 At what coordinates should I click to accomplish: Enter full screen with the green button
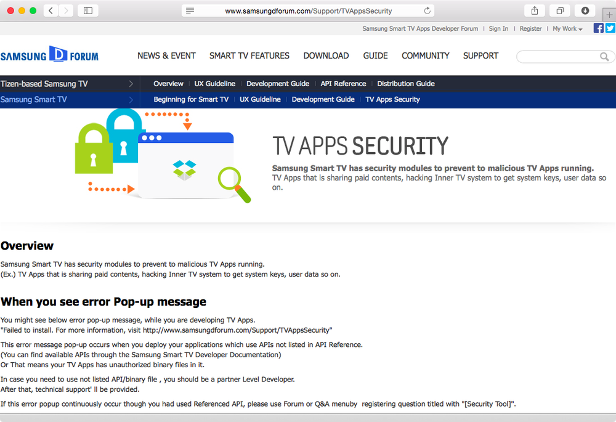[33, 10]
